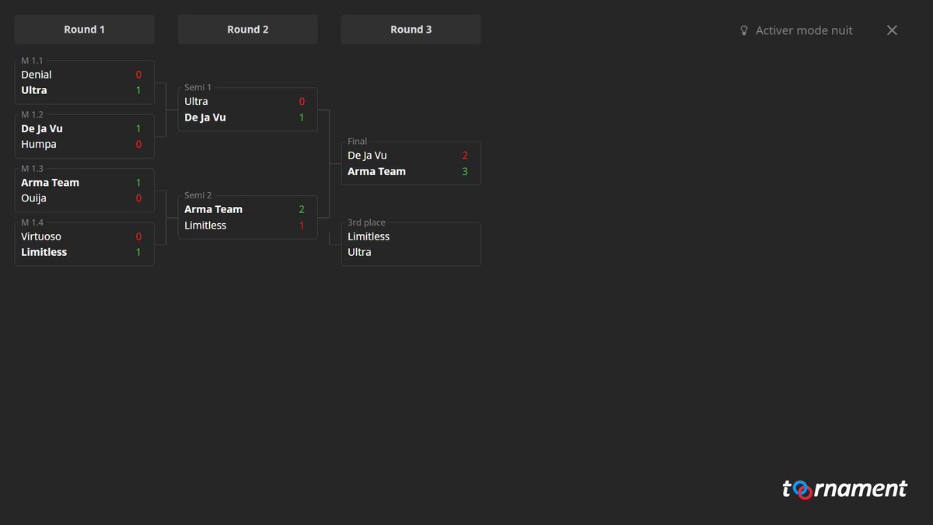Open match M 1.1 Denial vs Ultra
Viewport: 933px width, 525px height.
click(x=85, y=82)
